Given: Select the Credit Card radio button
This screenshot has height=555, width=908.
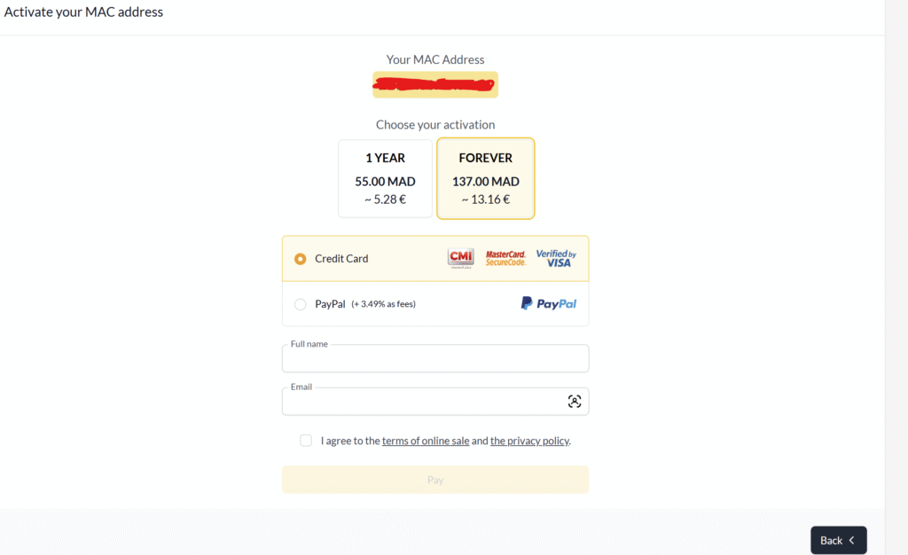Looking at the screenshot, I should tap(300, 259).
